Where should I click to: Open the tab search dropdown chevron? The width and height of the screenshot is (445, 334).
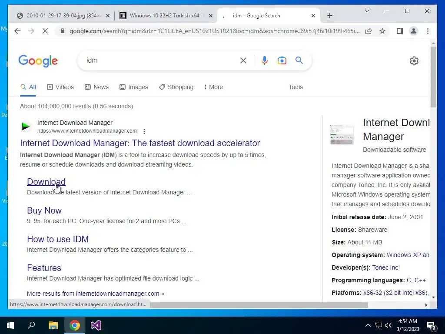(x=367, y=11)
